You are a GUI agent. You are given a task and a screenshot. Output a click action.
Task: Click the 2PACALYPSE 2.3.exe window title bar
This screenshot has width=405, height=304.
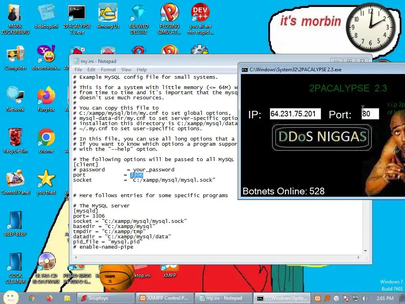[x=322, y=70]
